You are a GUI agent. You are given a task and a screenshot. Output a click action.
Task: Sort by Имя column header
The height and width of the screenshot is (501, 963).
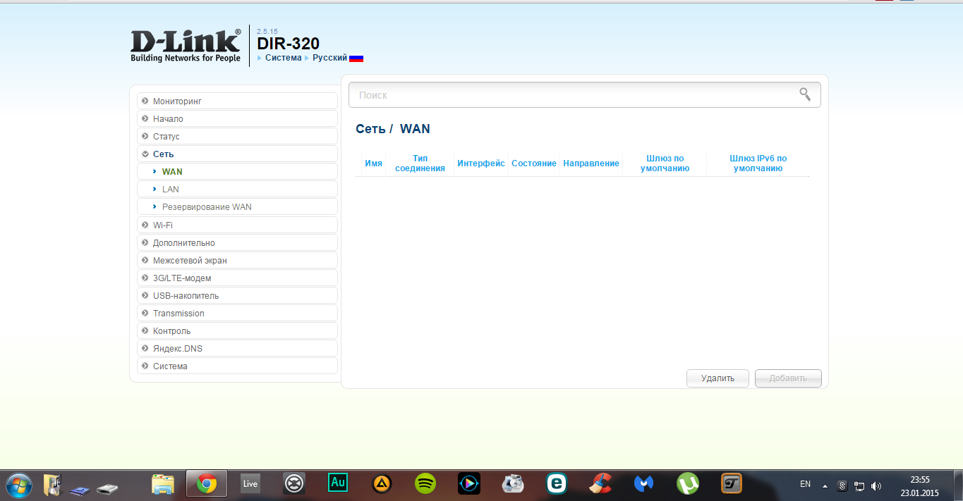[x=374, y=163]
